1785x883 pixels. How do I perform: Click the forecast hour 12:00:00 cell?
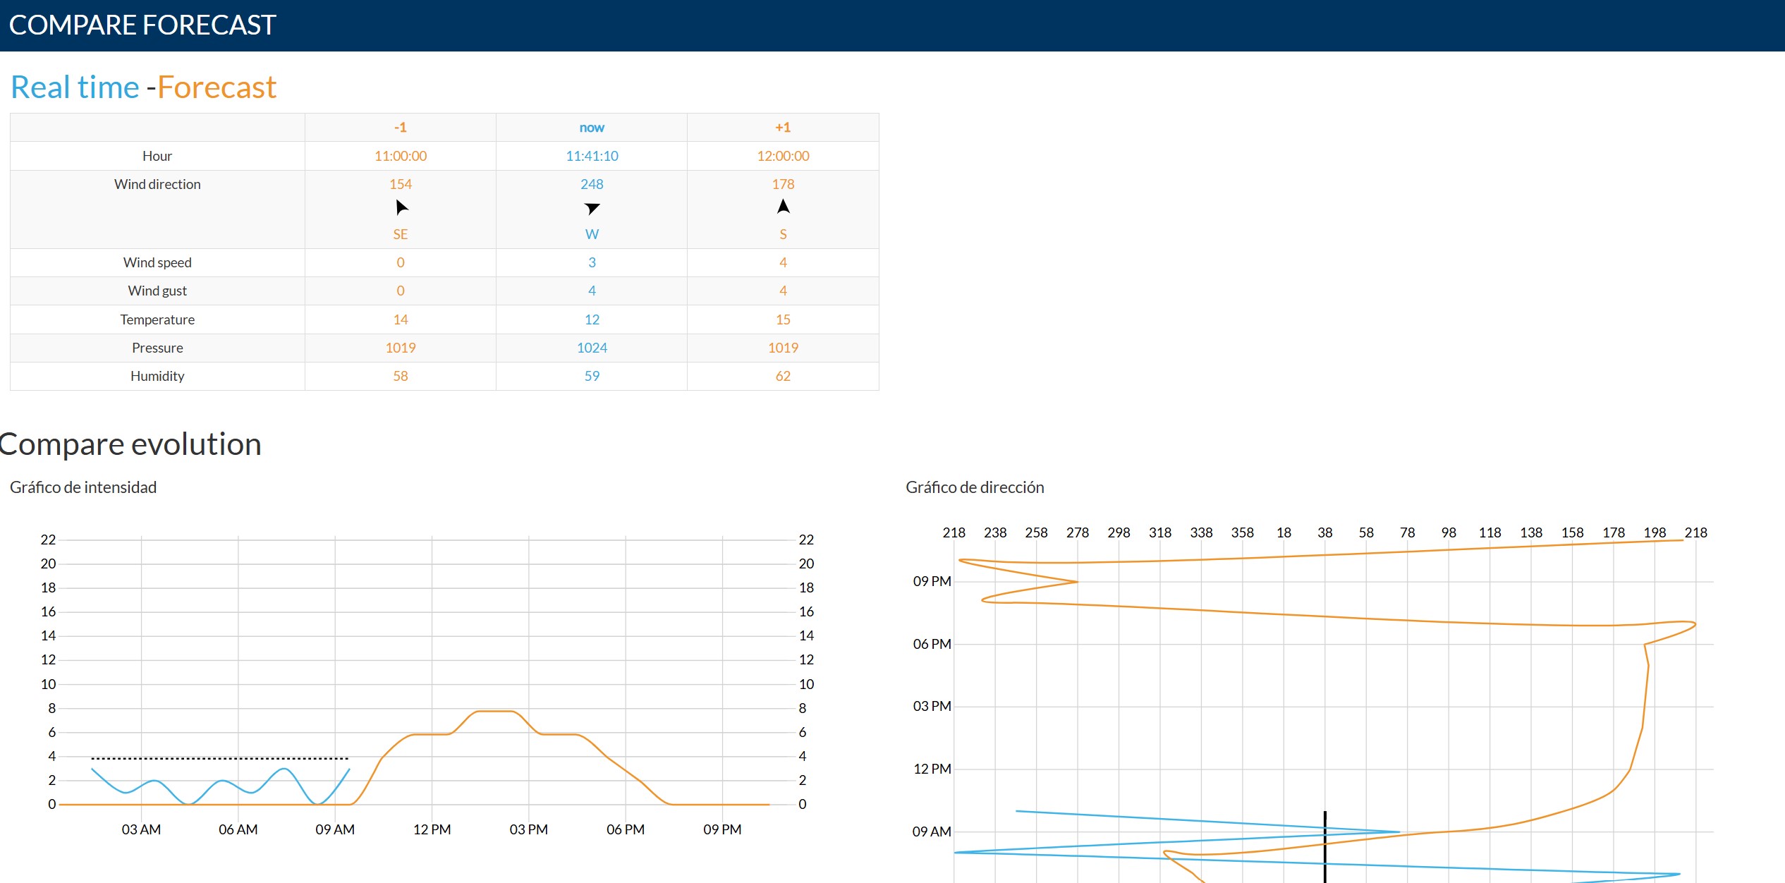(783, 156)
